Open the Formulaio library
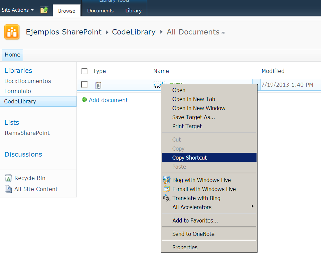321x271 pixels. (18, 91)
